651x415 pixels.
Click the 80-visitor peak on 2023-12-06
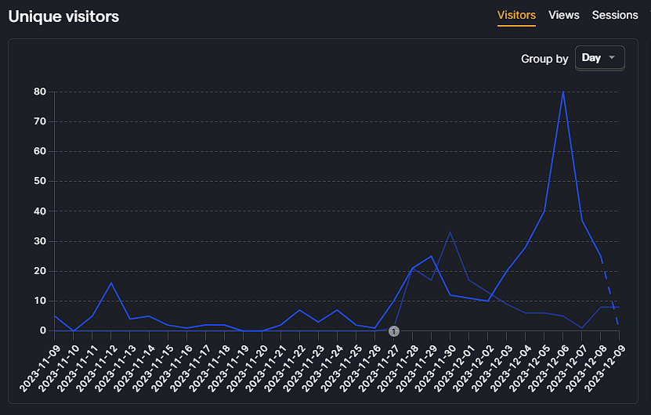tap(562, 92)
